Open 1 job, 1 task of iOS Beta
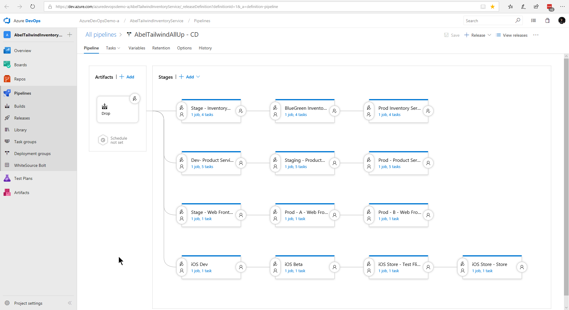Screen dimensions: 569x310 pyautogui.click(x=295, y=271)
